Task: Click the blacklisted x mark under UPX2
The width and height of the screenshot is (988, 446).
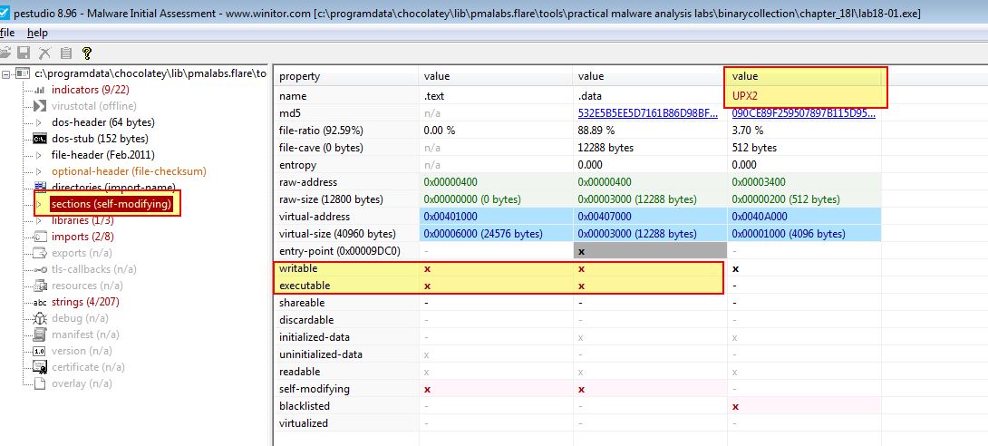Action: tap(735, 406)
